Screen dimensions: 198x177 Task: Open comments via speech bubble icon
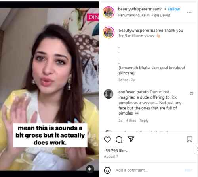tap(119, 140)
